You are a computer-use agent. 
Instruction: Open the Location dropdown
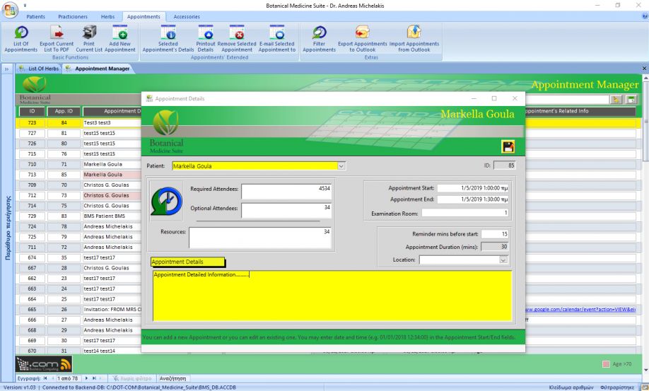(x=503, y=259)
